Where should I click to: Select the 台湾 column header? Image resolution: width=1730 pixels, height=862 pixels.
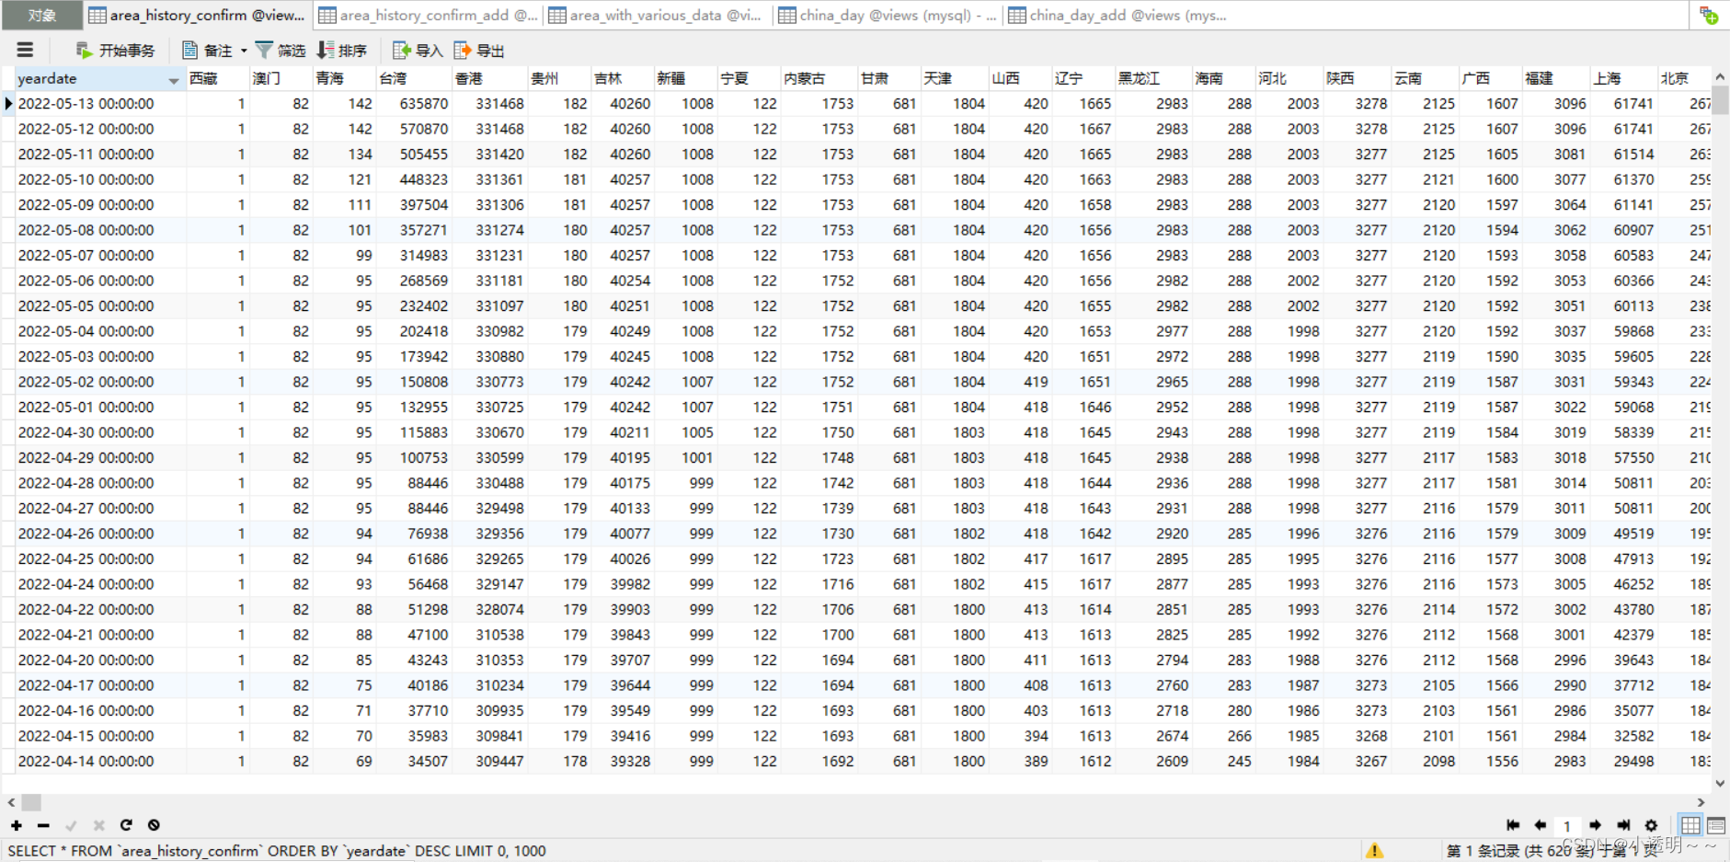(x=414, y=78)
